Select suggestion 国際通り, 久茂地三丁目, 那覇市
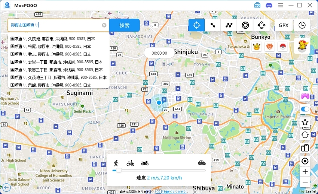Viewport: 318px width, 194px height. pyautogui.click(x=59, y=77)
